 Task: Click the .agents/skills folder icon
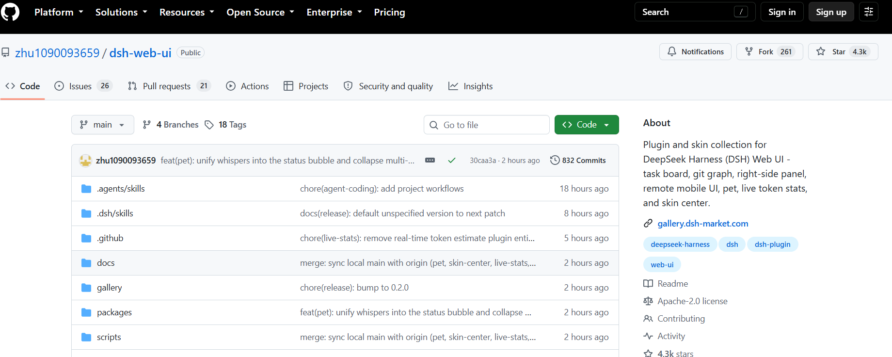86,189
